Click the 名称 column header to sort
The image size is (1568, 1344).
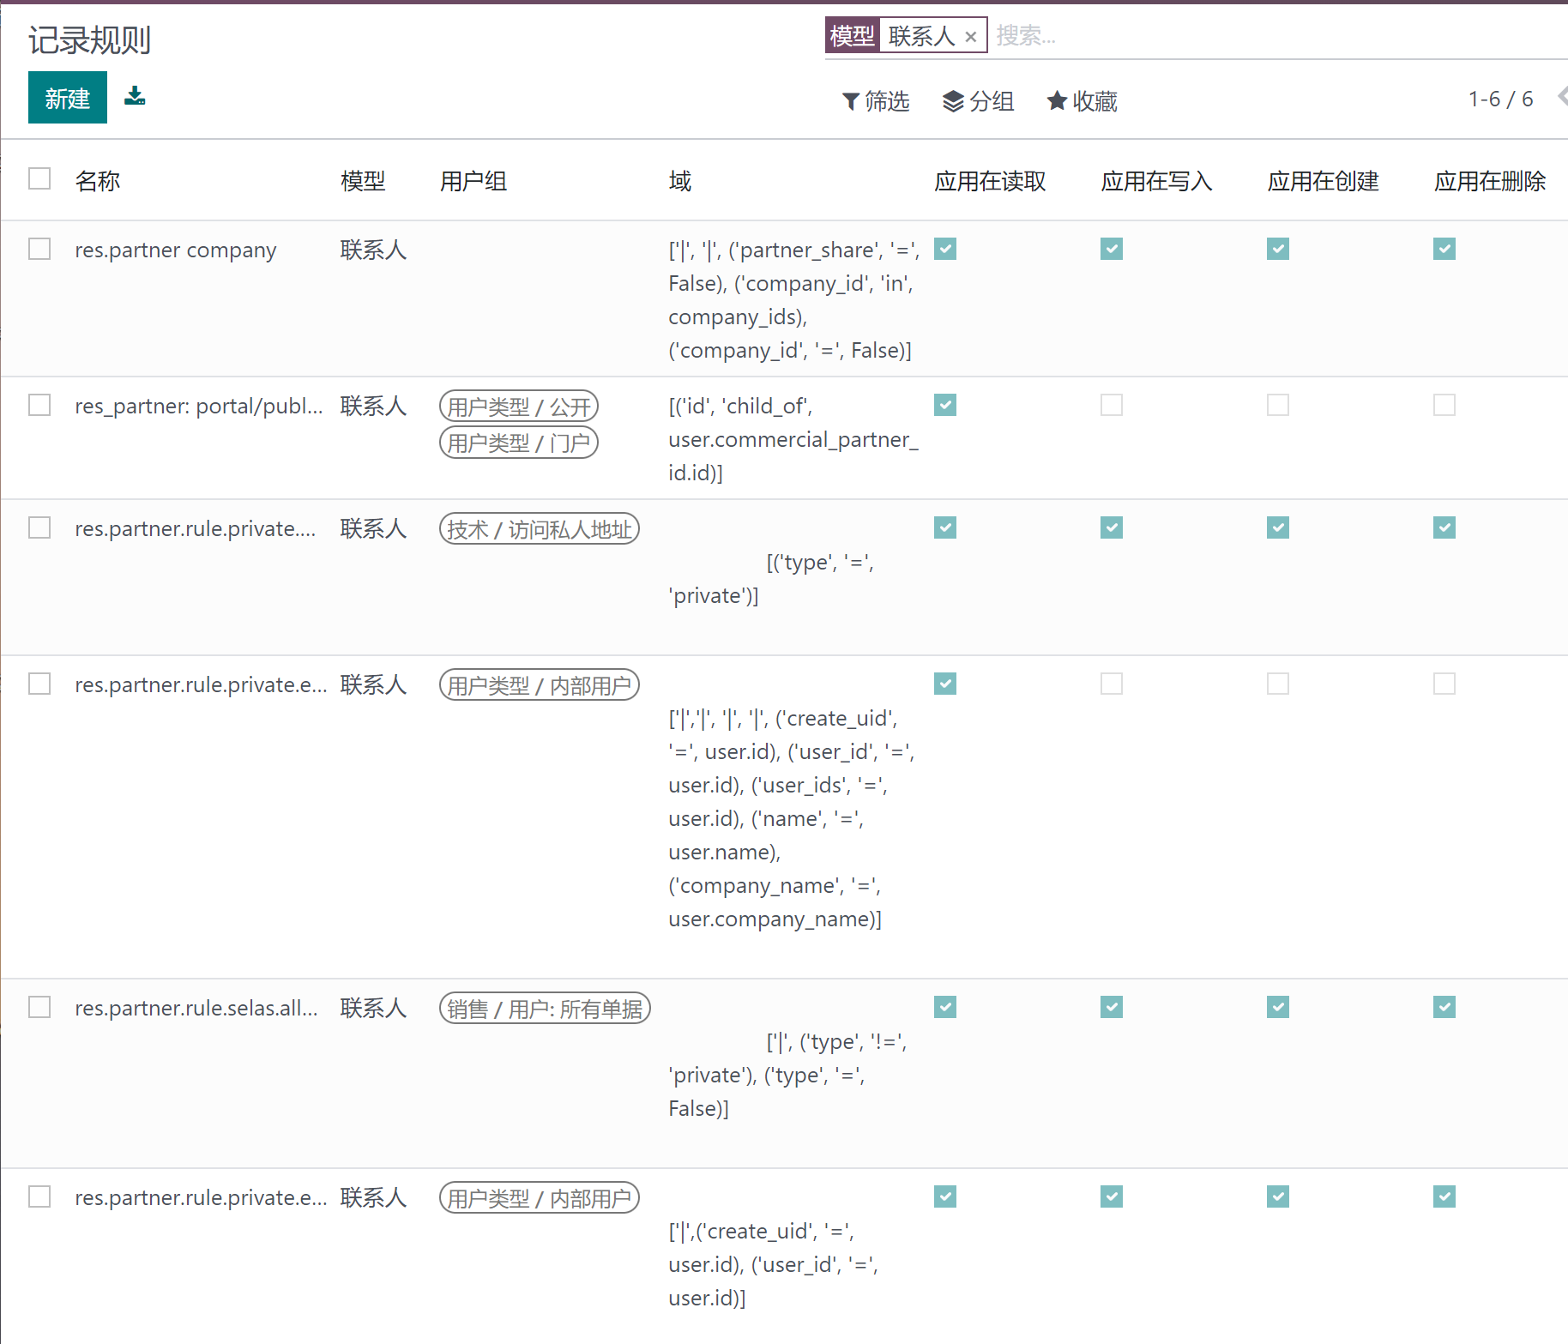[x=98, y=180]
